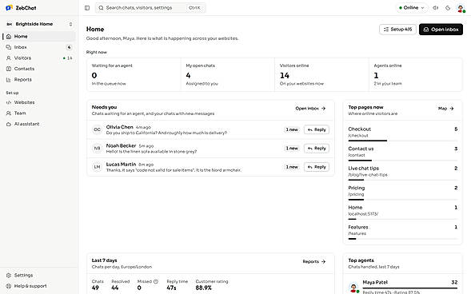This screenshot has width=471, height=294.
Task: Open Reports in sidebar
Action: (39, 80)
